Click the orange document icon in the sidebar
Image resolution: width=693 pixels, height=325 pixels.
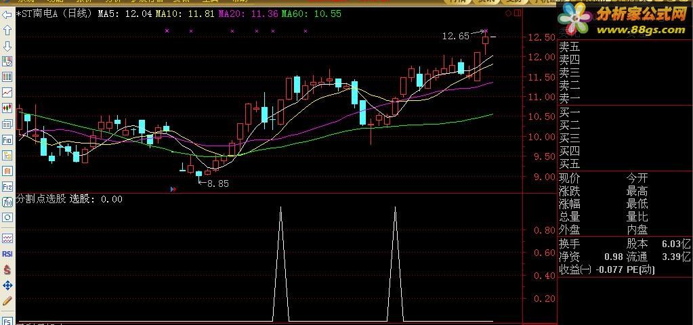[7, 171]
